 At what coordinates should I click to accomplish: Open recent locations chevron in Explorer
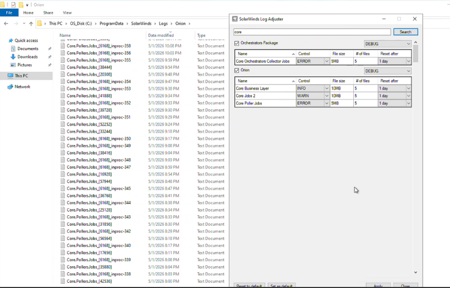coord(24,24)
